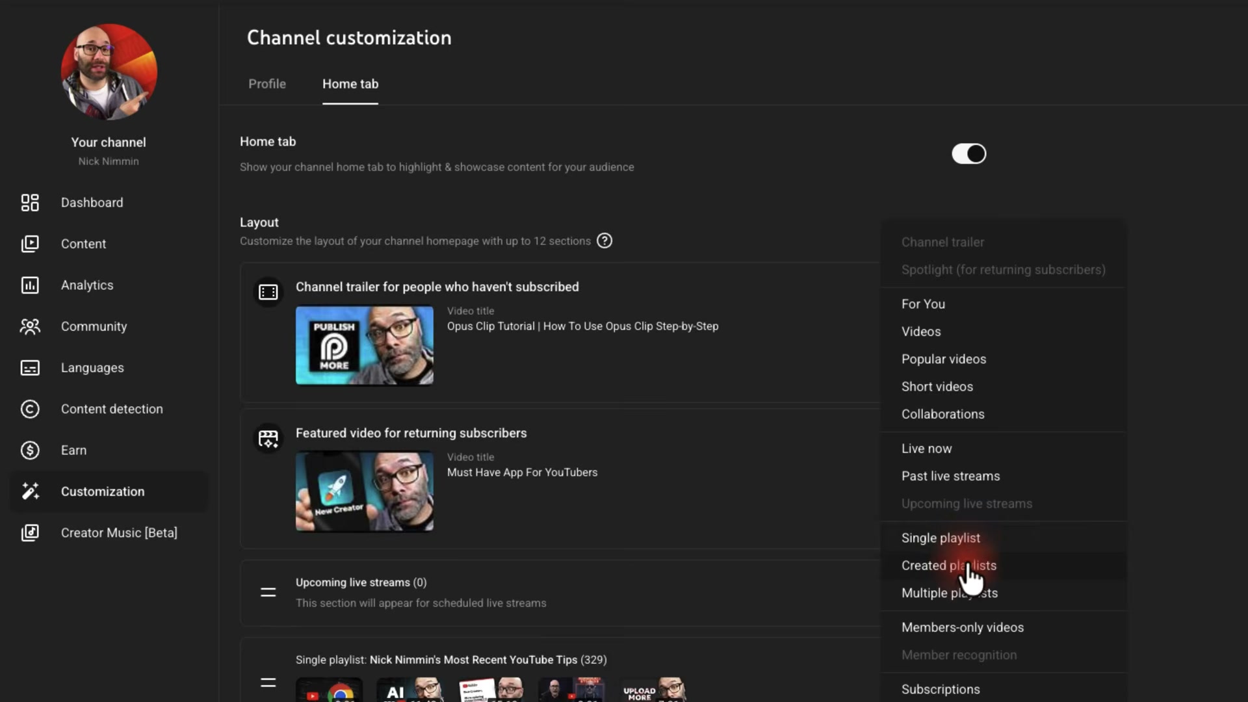
Task: Select the Languages subtitles icon
Action: (x=30, y=368)
